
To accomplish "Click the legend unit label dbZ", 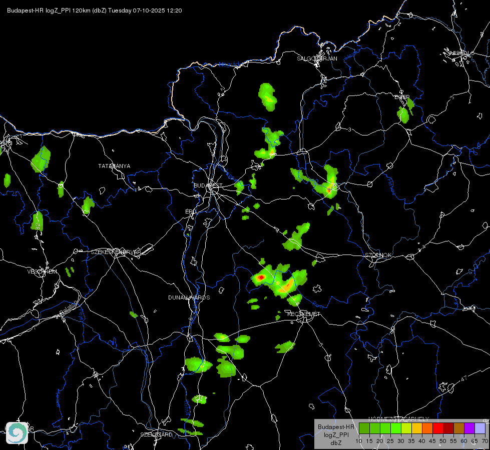I will point(336,443).
